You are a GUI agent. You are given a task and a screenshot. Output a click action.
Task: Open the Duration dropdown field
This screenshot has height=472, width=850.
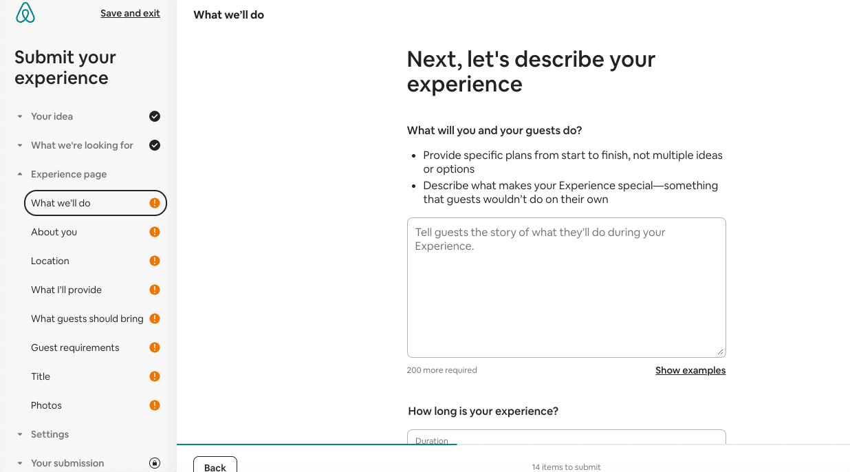[x=566, y=438]
